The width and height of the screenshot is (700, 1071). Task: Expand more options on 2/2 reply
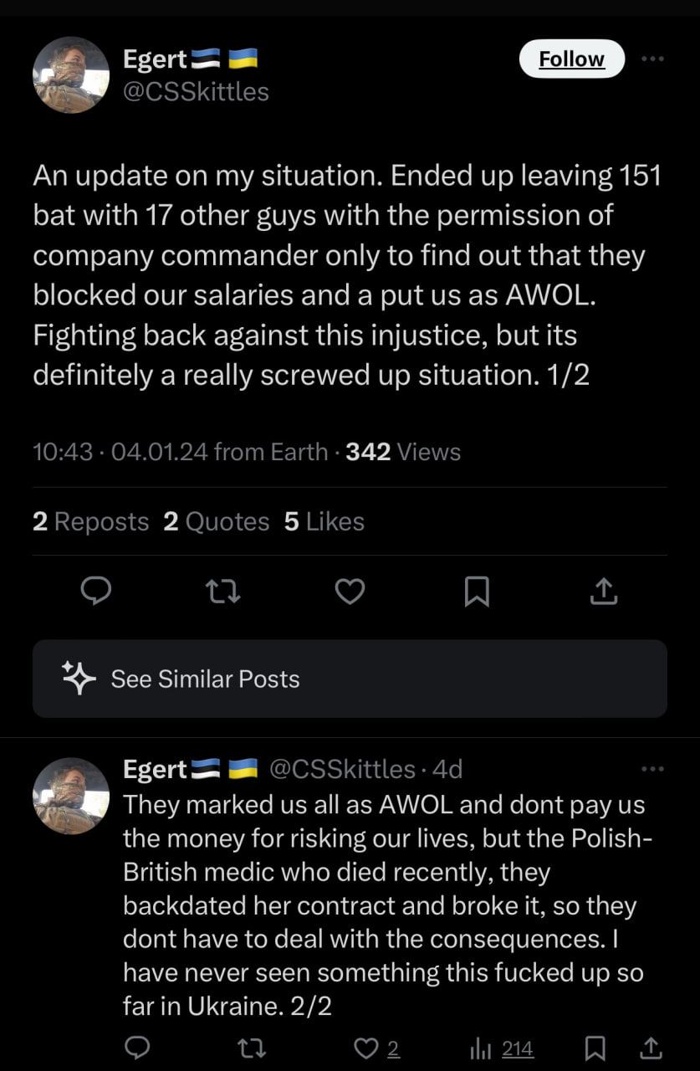(x=652, y=769)
